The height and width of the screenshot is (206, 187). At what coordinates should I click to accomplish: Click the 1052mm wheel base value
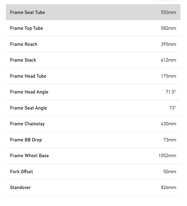168,156
